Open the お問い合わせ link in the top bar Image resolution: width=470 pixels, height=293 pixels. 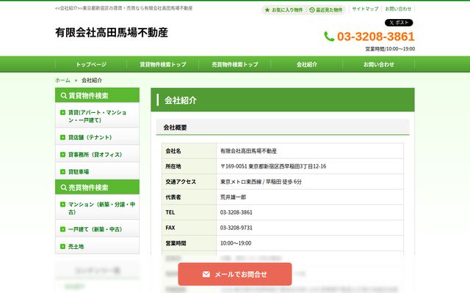click(398, 9)
